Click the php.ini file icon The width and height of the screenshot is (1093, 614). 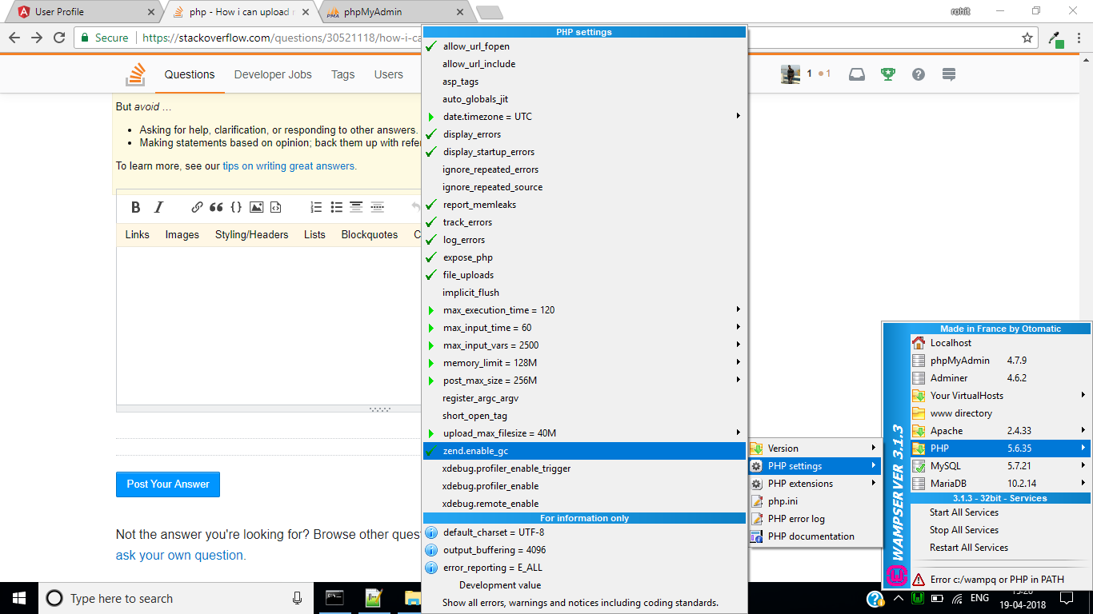click(756, 501)
